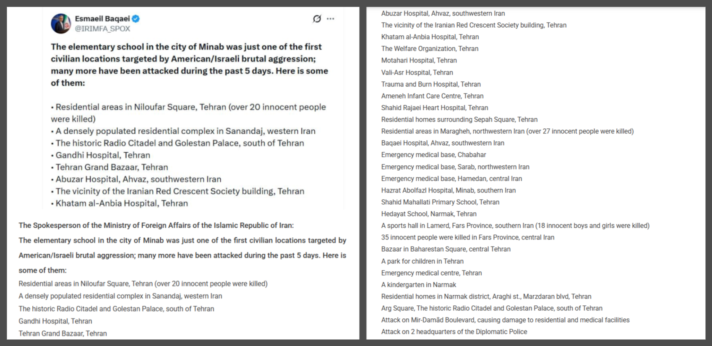
Task: Select the Trauma and Burn Hospital line
Action: point(431,84)
